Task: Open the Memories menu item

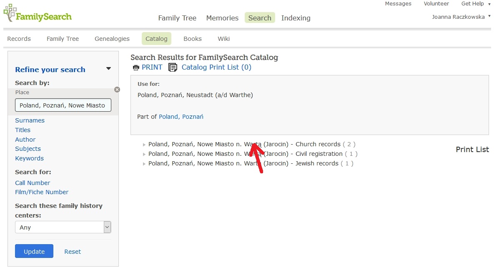Action: tap(222, 18)
